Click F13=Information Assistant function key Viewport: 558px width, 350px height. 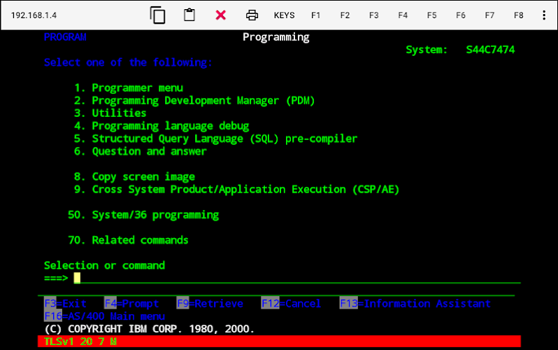click(415, 303)
